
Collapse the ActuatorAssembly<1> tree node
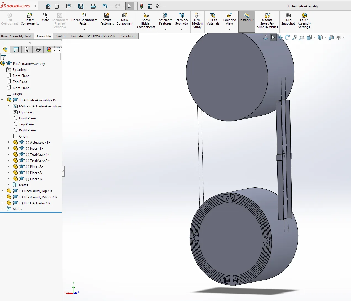2,100
